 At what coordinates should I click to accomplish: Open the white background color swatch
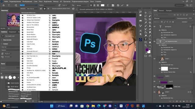pos(149,52)
